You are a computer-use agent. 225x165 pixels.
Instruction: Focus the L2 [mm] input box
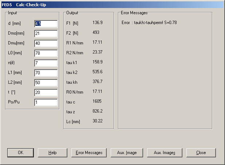[46, 83]
